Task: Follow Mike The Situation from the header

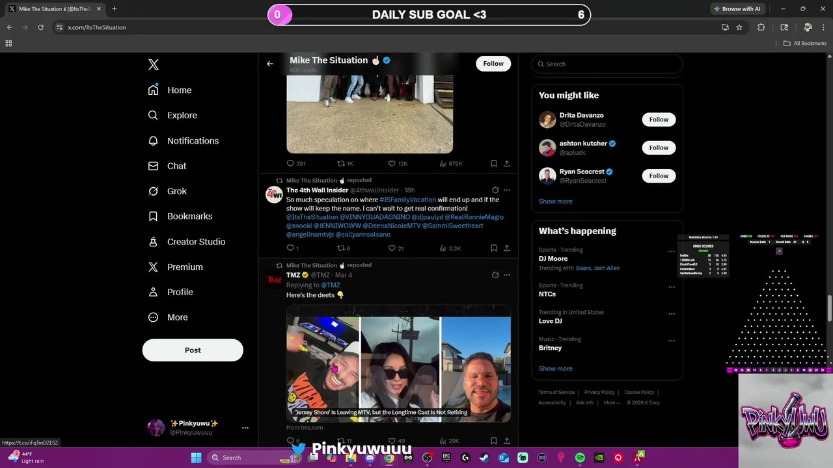Action: tap(493, 64)
